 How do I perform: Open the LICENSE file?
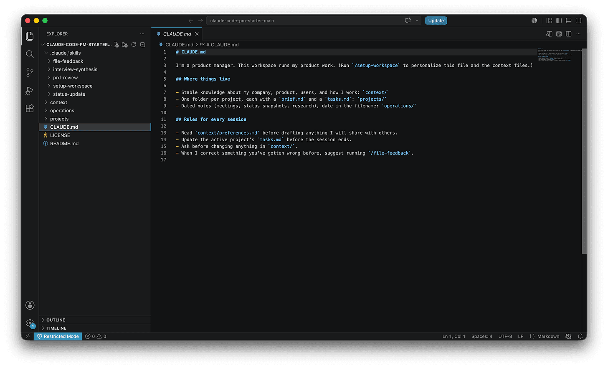(95, 135)
